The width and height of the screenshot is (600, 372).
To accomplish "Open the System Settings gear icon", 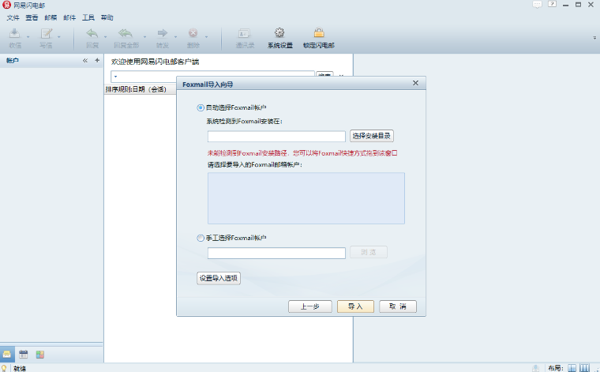I will 279,33.
